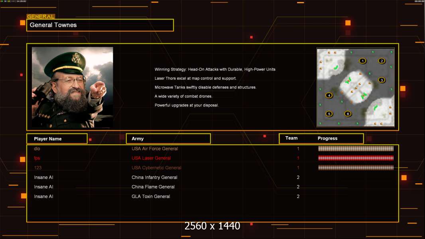Click the General Townes name field
Image resolution: width=425 pixels, height=239 pixels.
click(100, 25)
